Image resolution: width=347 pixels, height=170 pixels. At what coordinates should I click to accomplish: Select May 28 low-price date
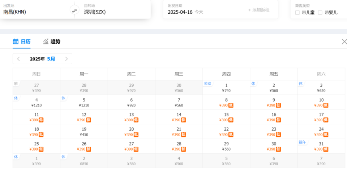(x=179, y=146)
